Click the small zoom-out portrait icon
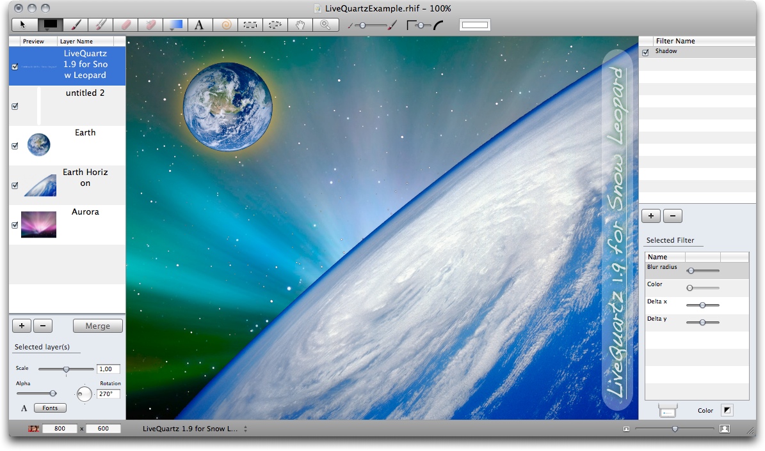765x451 pixels. 627,429
